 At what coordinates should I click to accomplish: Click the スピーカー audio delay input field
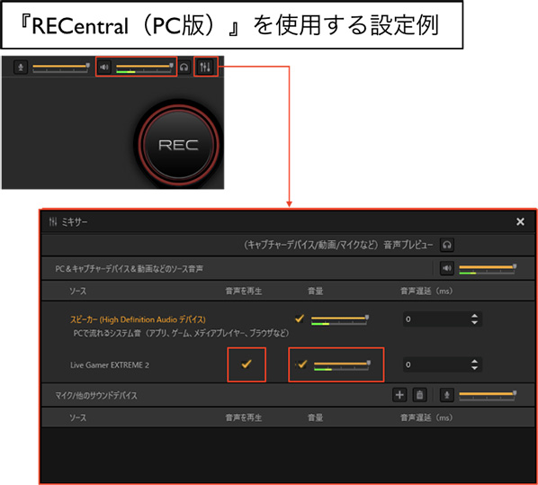[x=435, y=319]
